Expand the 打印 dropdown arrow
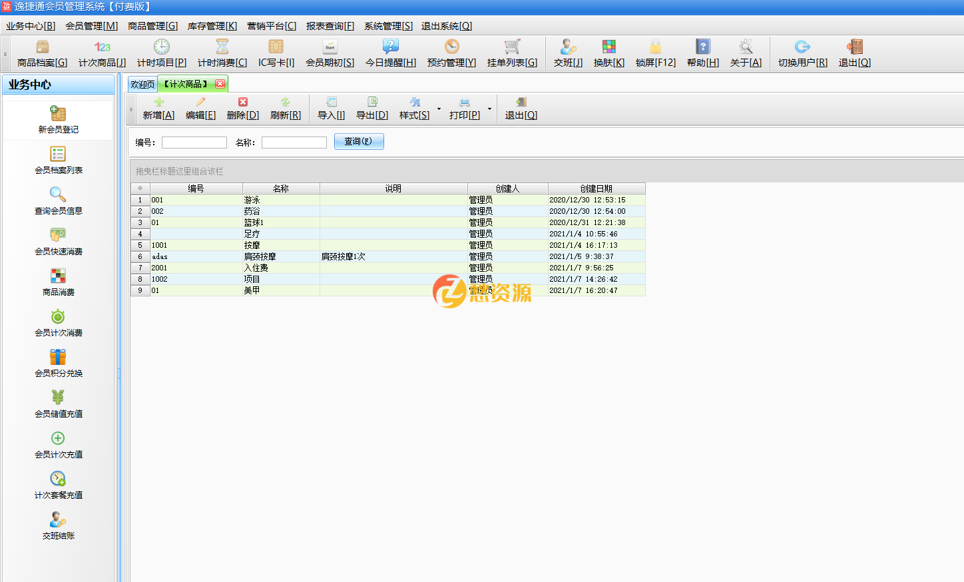 point(489,109)
